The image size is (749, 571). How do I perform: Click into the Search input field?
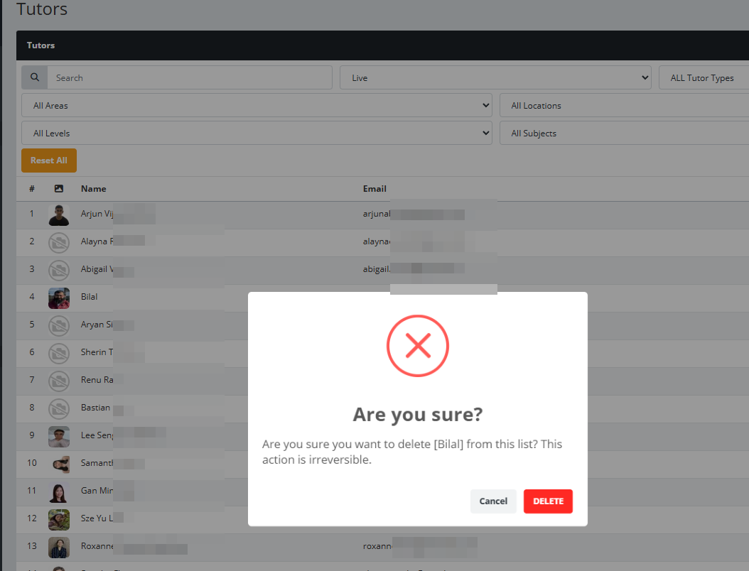(x=190, y=78)
